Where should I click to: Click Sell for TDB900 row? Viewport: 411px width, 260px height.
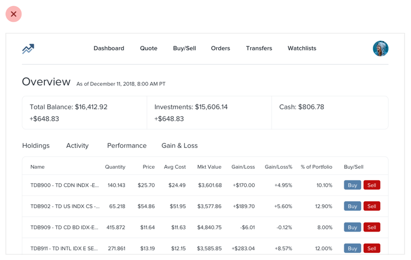point(372,185)
